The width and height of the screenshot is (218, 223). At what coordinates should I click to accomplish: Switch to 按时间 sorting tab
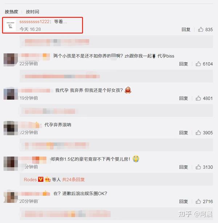[32, 12]
